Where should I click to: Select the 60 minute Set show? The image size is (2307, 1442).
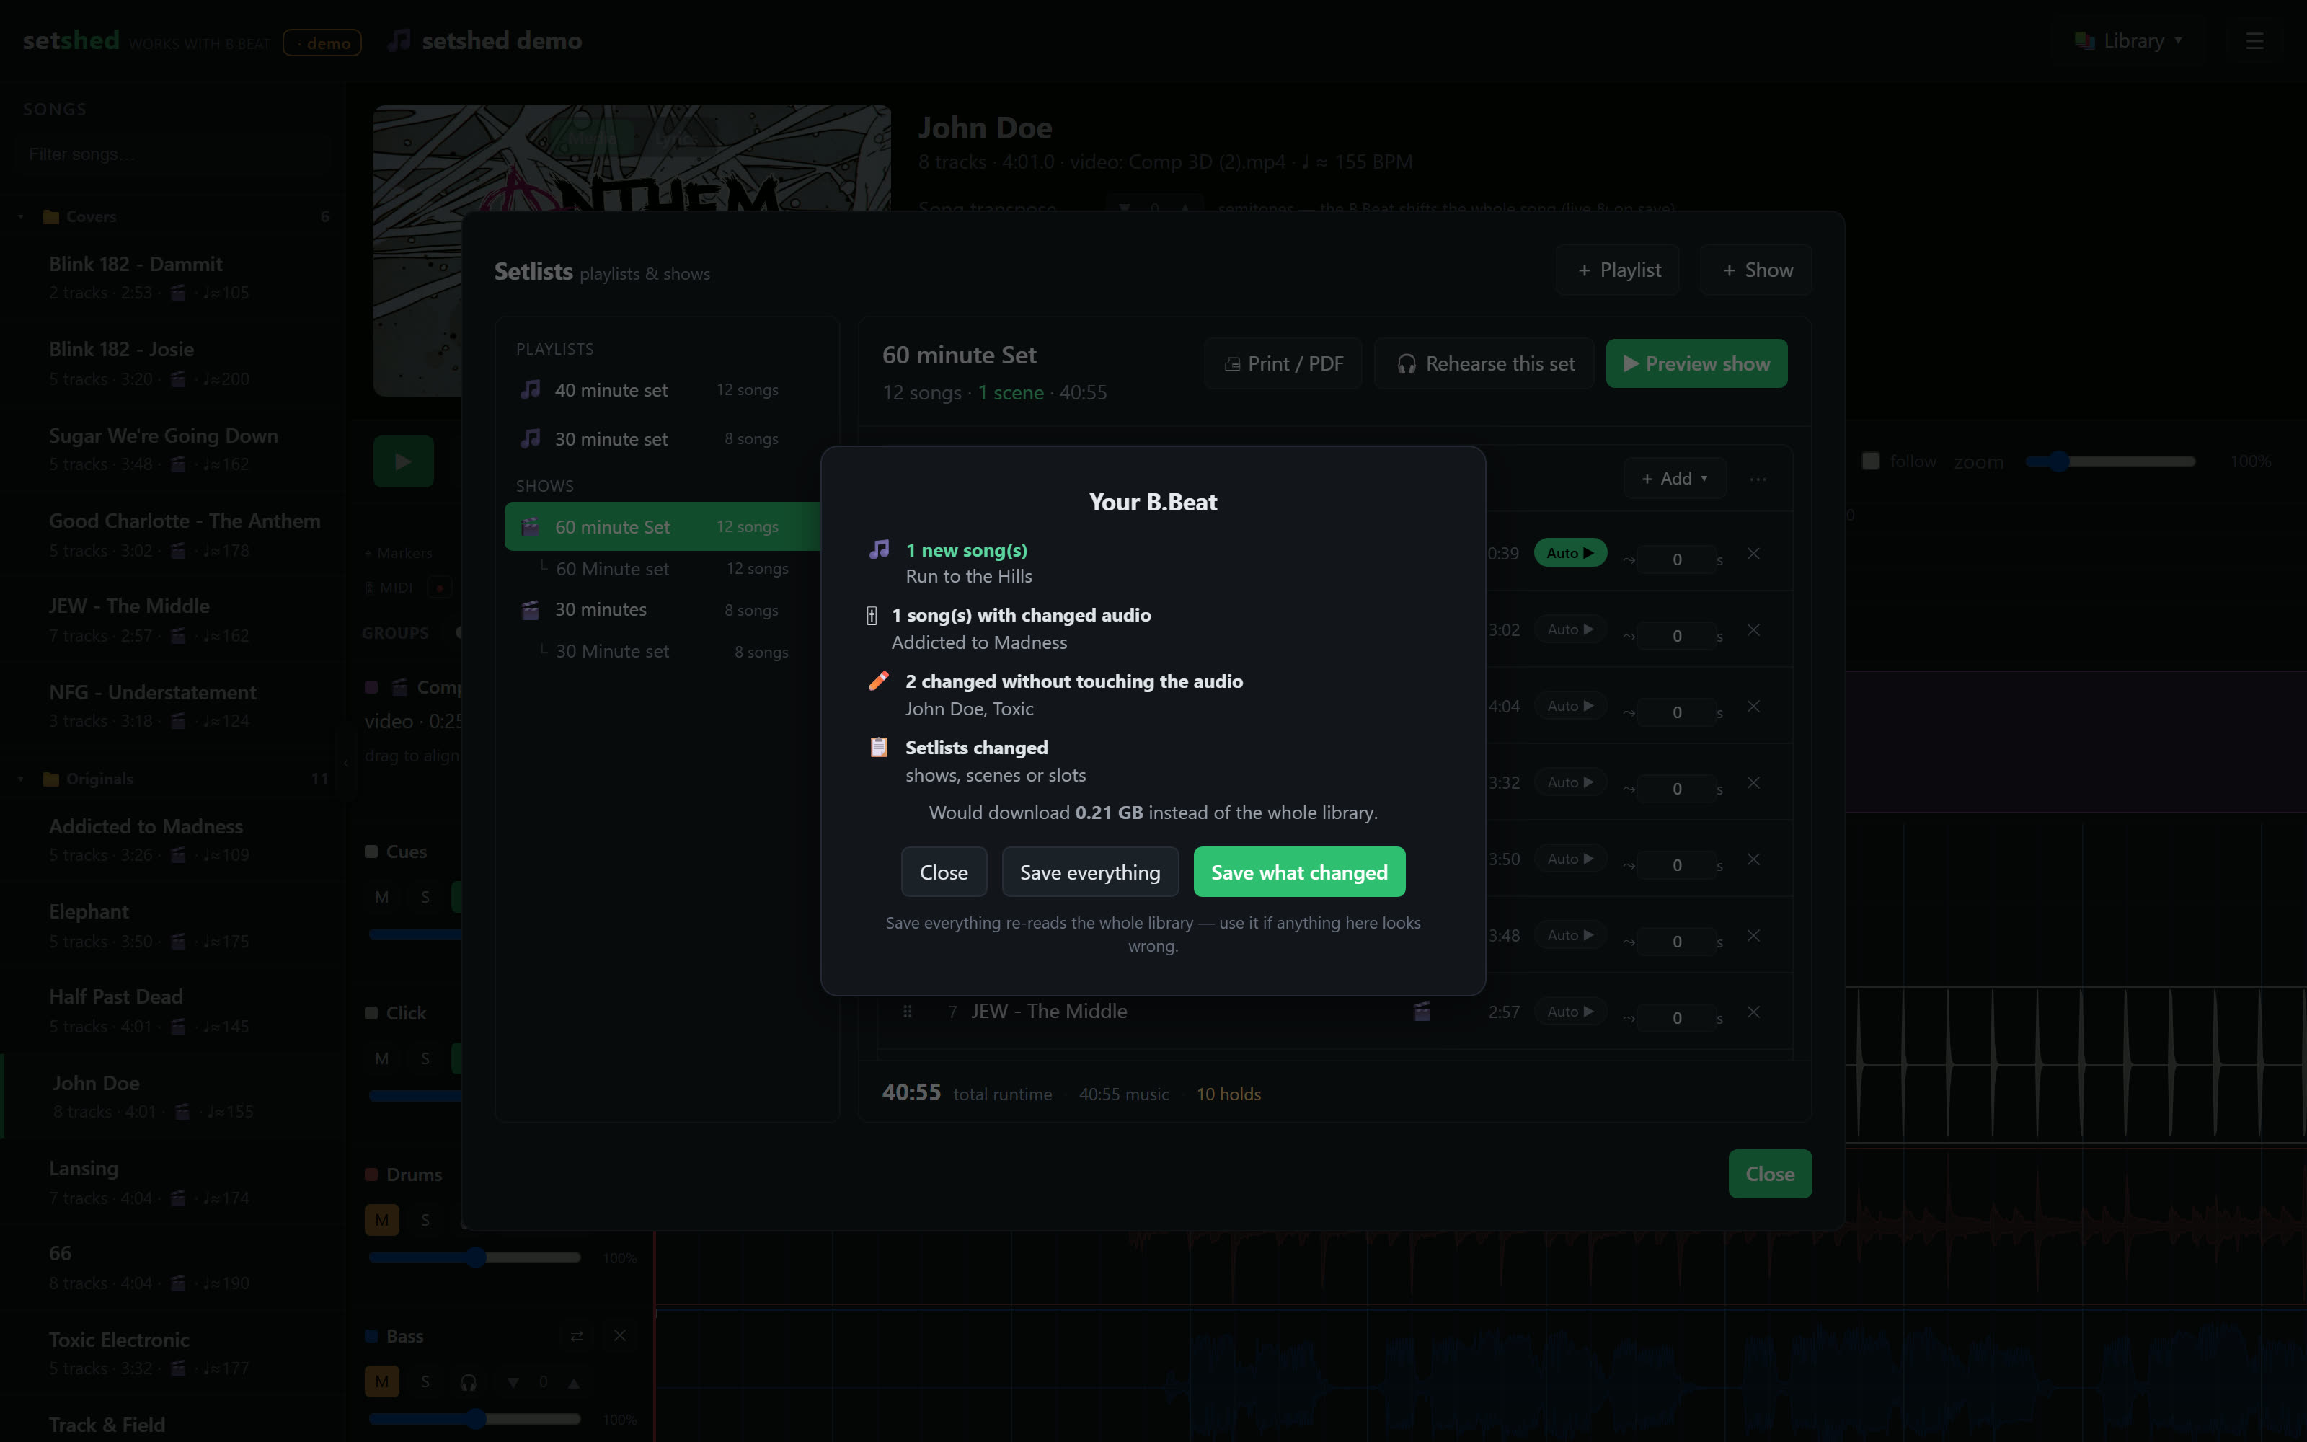(x=662, y=526)
